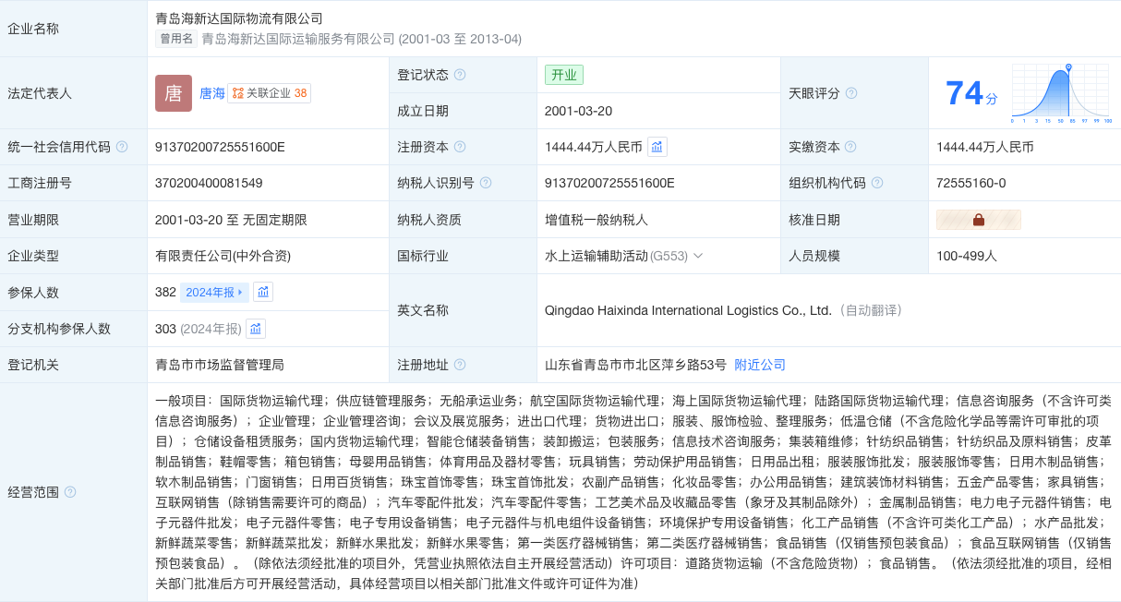Click the chart icon beside registered capital

point(657,147)
